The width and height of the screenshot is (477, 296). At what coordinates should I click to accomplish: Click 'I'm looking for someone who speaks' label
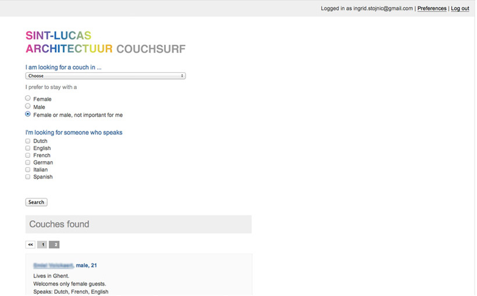click(x=74, y=133)
